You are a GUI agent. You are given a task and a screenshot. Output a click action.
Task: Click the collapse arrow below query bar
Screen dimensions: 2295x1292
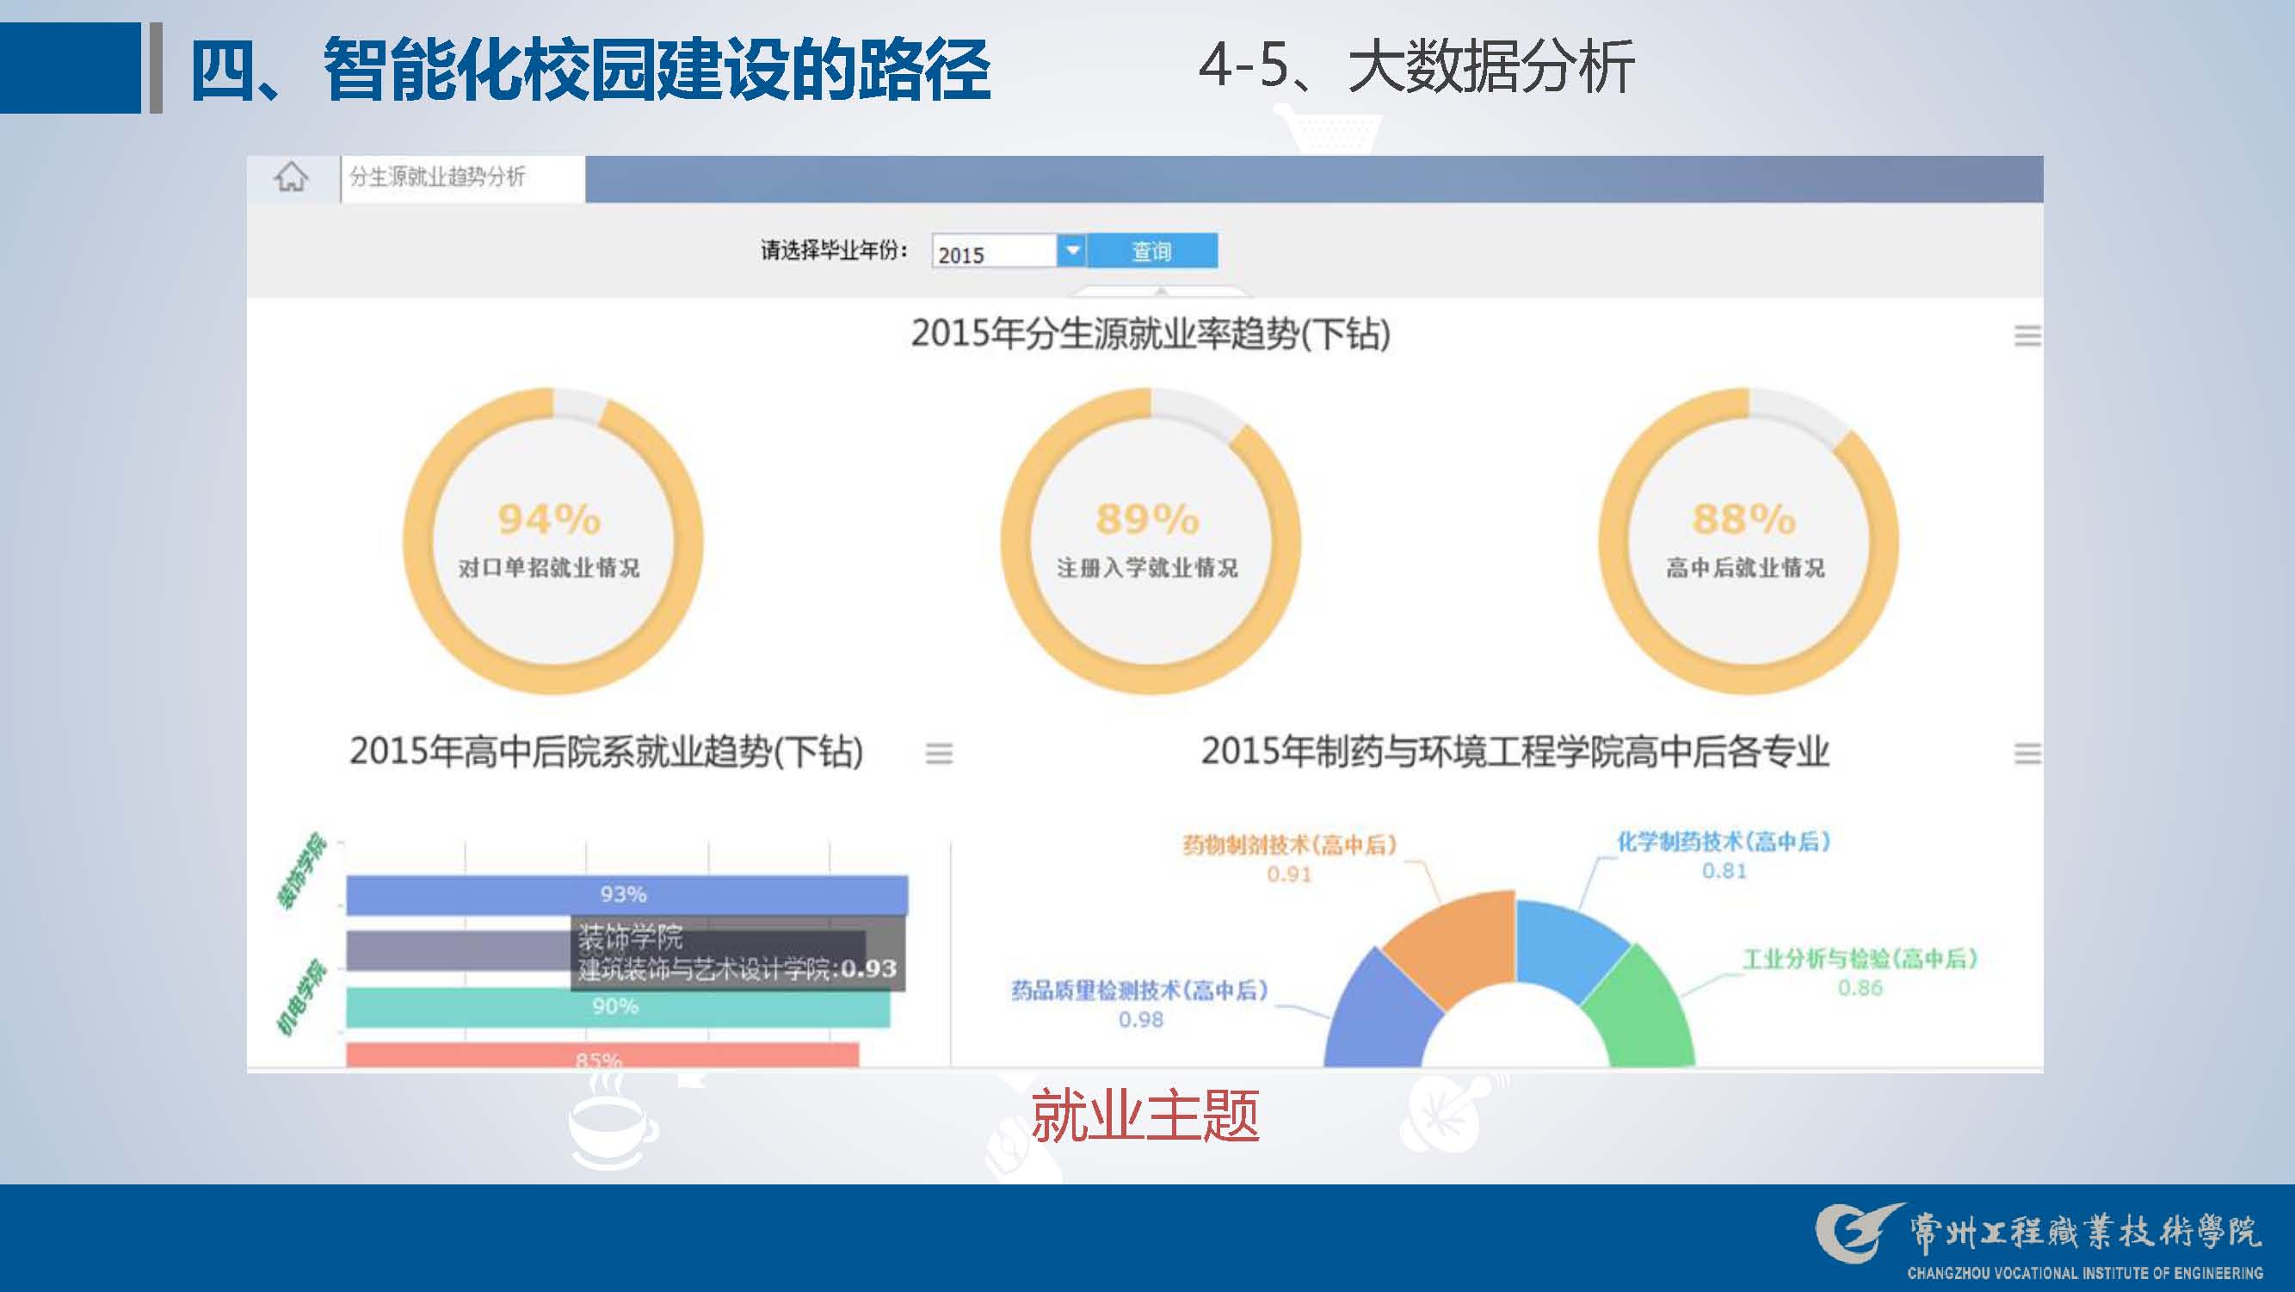click(1160, 290)
